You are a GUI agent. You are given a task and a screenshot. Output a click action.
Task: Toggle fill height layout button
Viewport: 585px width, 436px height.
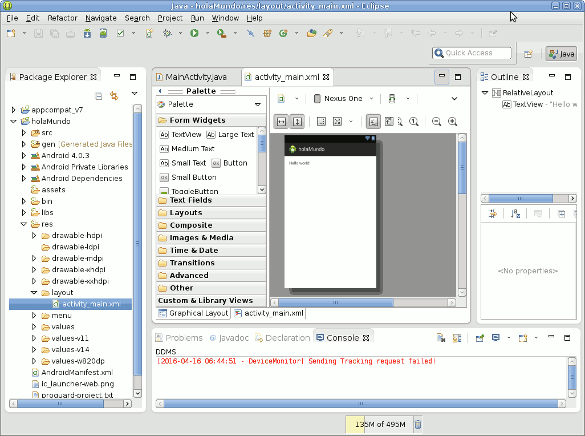click(x=297, y=122)
